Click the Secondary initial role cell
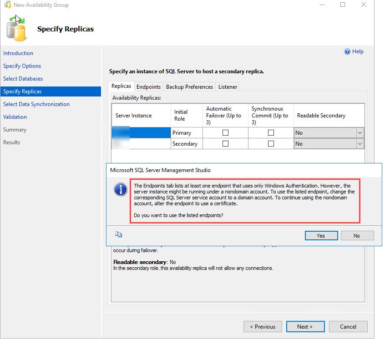The height and width of the screenshot is (345, 385). (187, 144)
